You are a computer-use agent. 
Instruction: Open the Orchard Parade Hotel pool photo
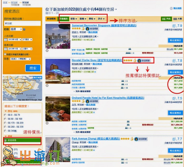coord(58,109)
